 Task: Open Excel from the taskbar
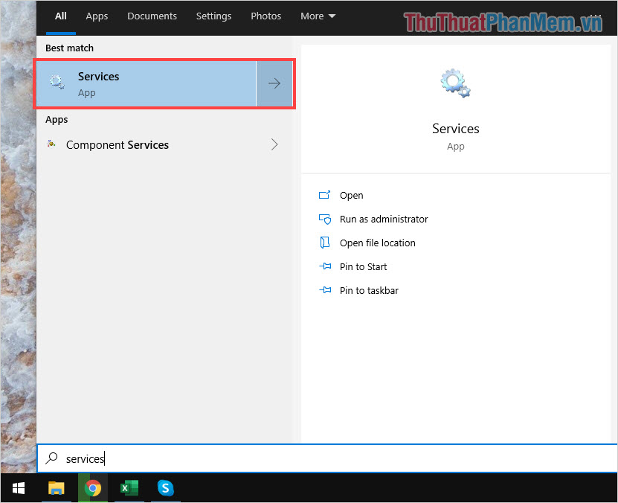coord(129,488)
